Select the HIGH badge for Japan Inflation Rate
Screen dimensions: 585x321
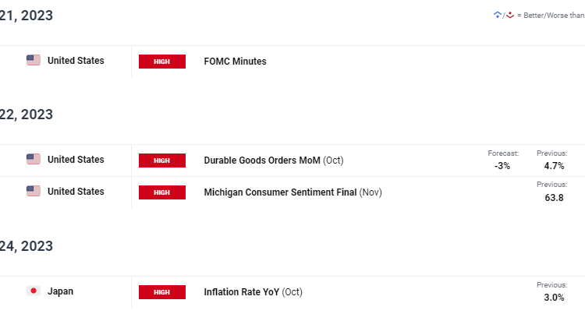coord(162,292)
